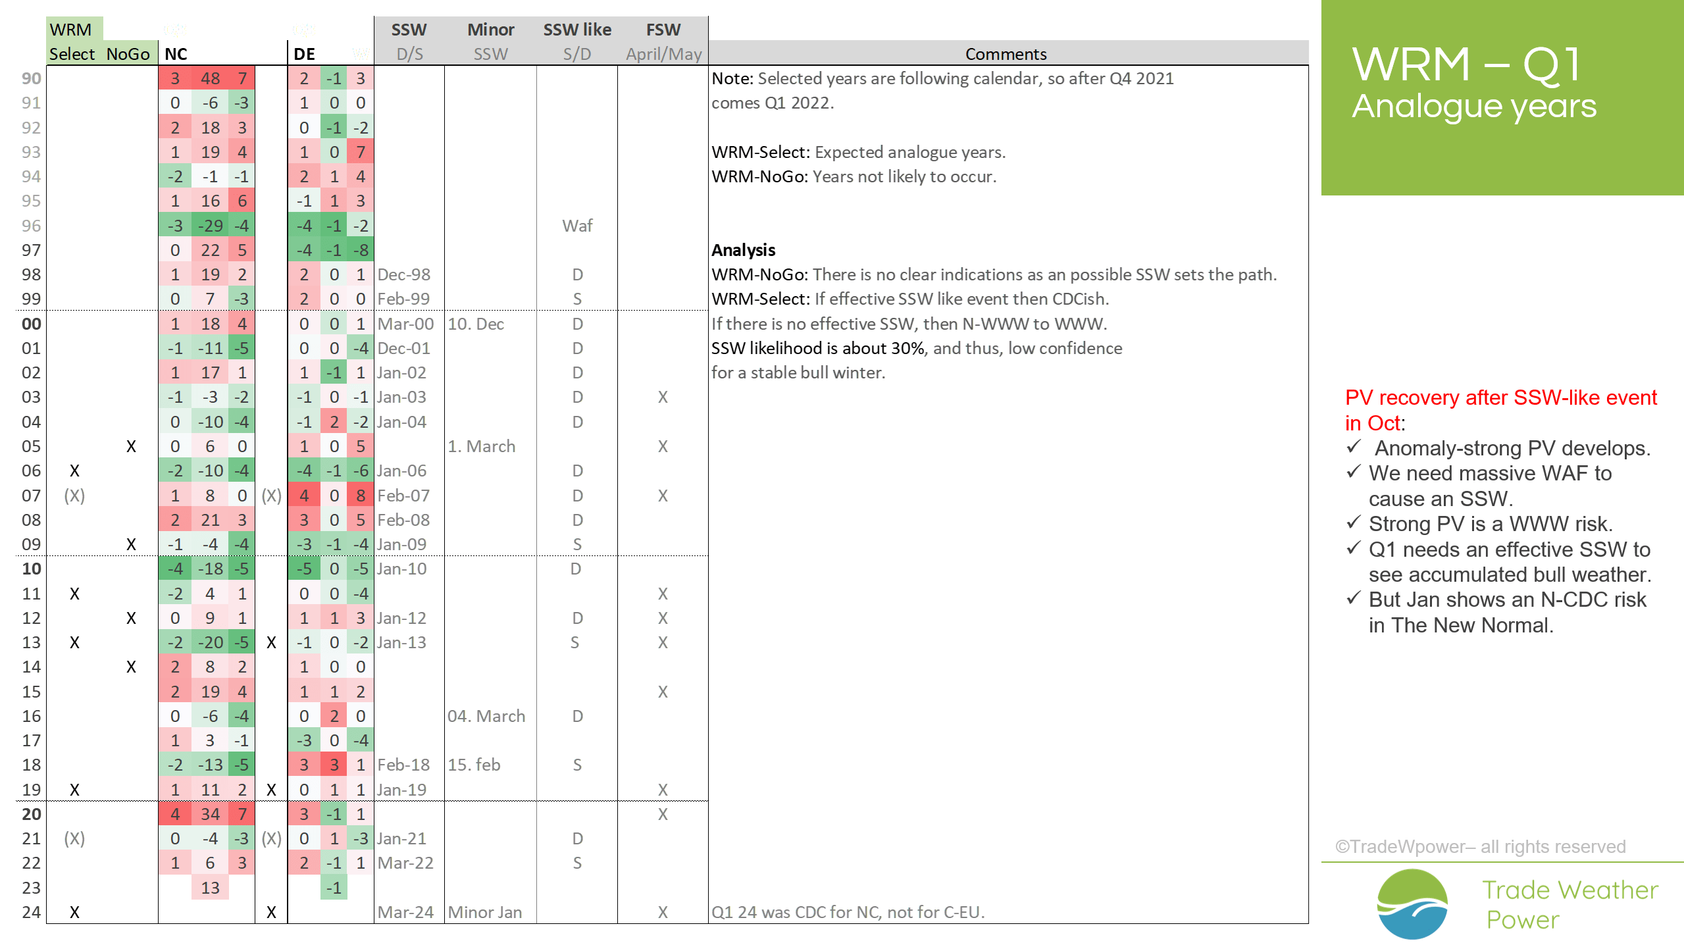
Task: Click the checkmark beside 'Q1 needs an effective SSW'
Action: [x=1354, y=548]
